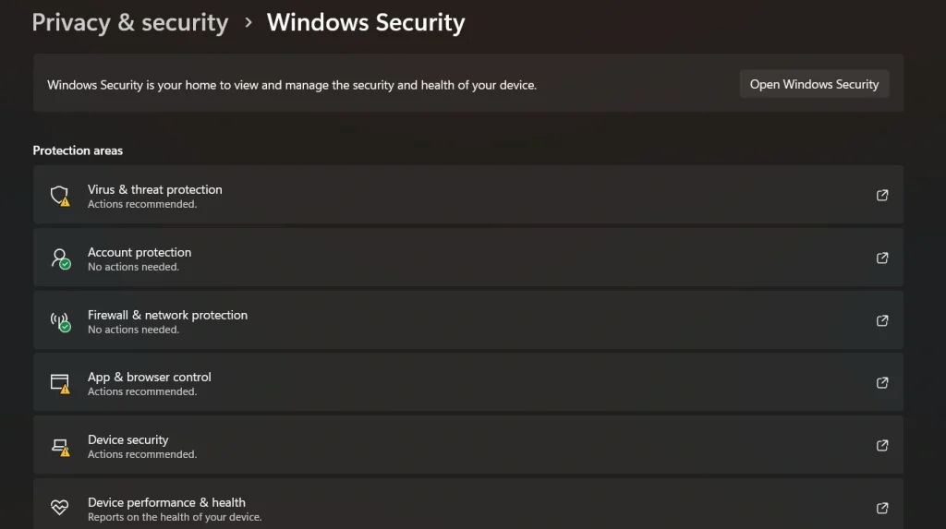Click the Virus & threat protection shield icon
This screenshot has height=529, width=946.
click(x=60, y=196)
